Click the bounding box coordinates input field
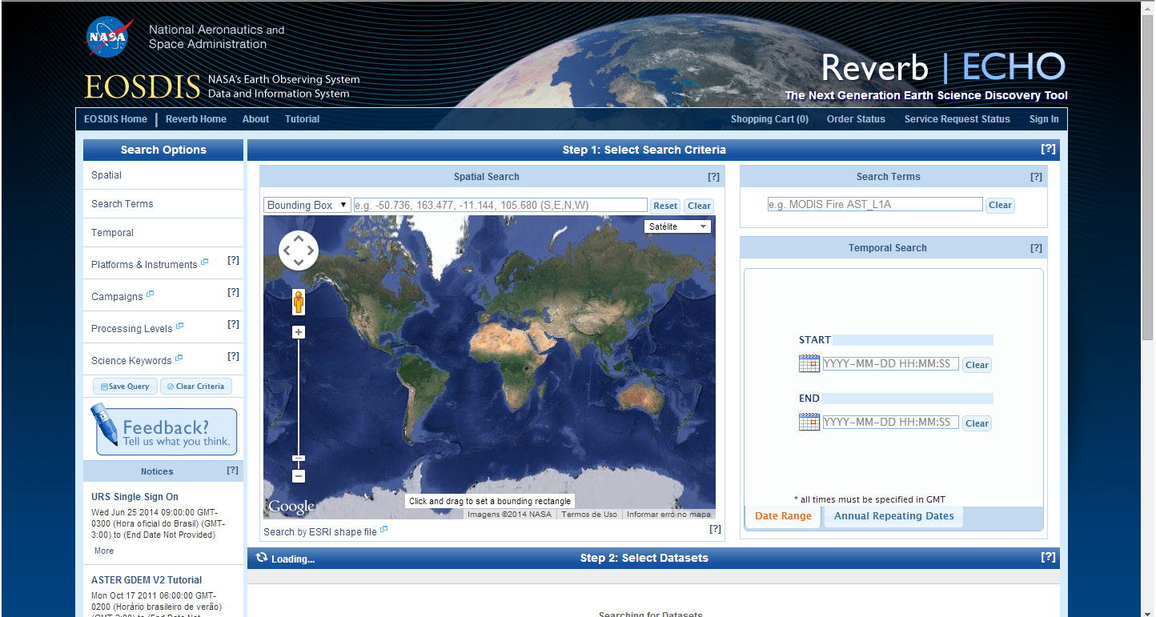1156x617 pixels. 500,205
